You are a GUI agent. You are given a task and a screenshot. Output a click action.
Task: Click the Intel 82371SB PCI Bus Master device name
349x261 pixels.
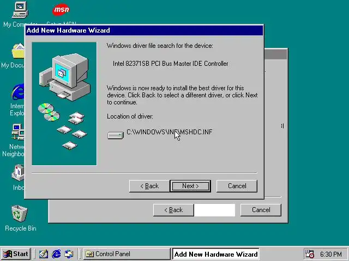171,64
